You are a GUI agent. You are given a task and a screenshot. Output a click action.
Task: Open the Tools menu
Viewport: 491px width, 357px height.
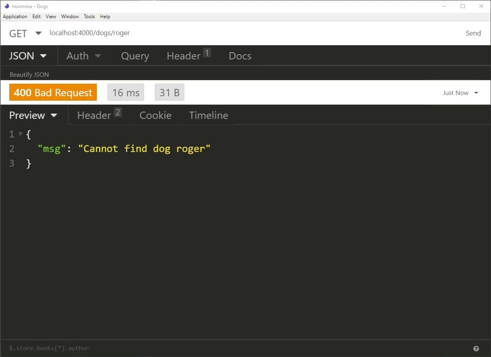point(89,17)
